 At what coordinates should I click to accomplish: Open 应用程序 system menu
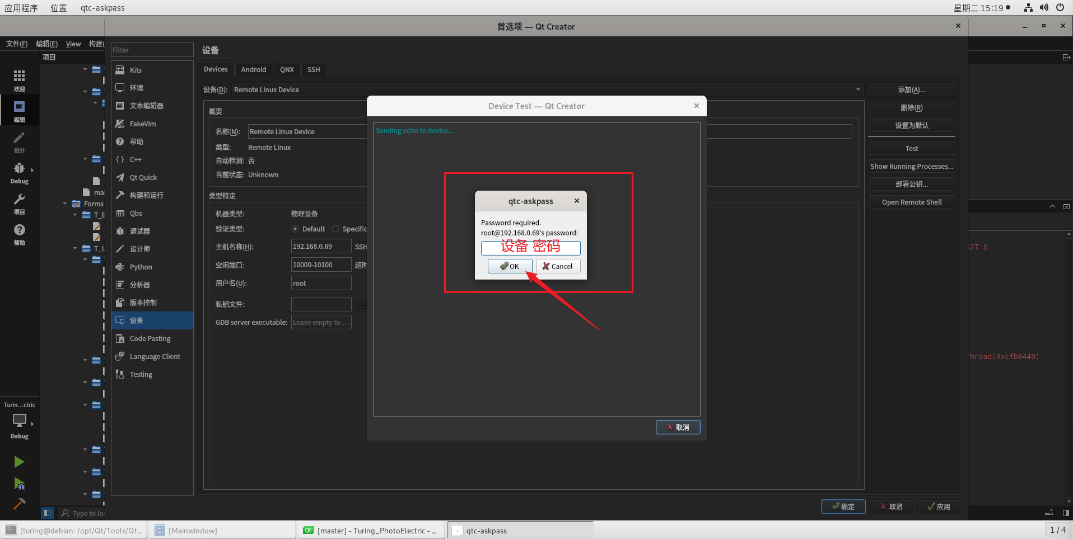pyautogui.click(x=21, y=8)
